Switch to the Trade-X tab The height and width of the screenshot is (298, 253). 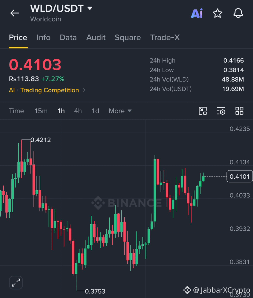165,37
